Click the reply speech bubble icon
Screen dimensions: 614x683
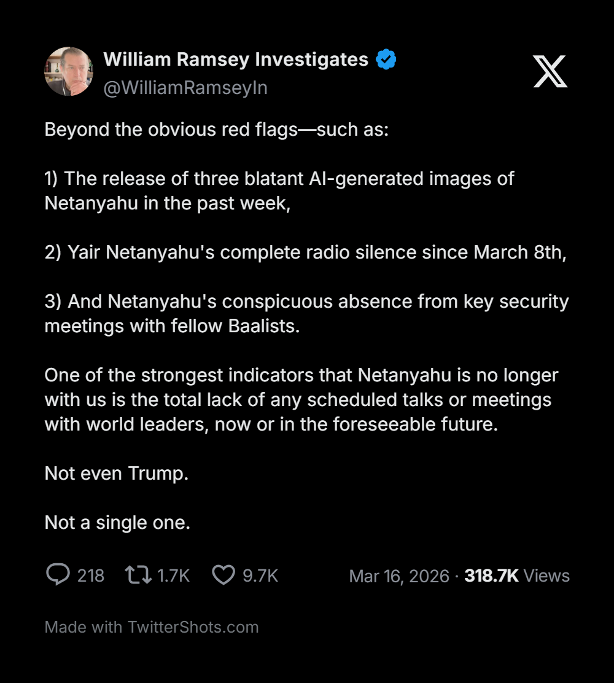58,575
